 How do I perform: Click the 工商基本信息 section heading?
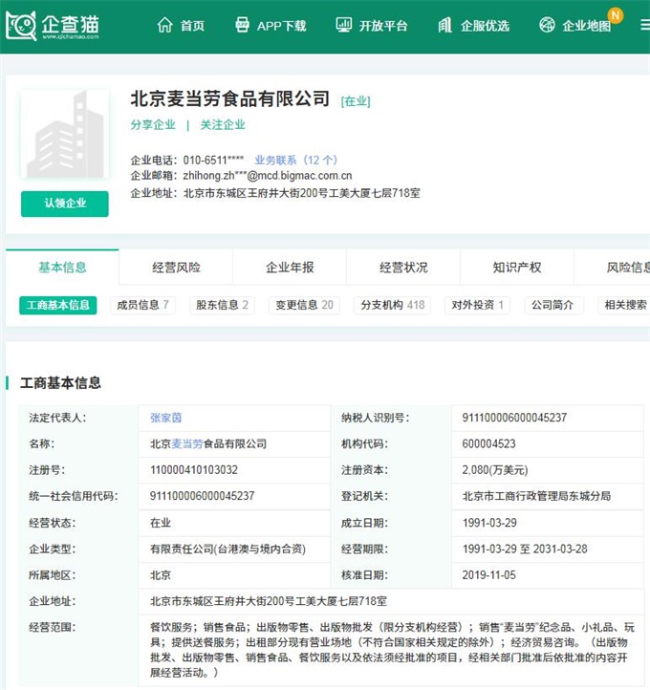[60, 383]
